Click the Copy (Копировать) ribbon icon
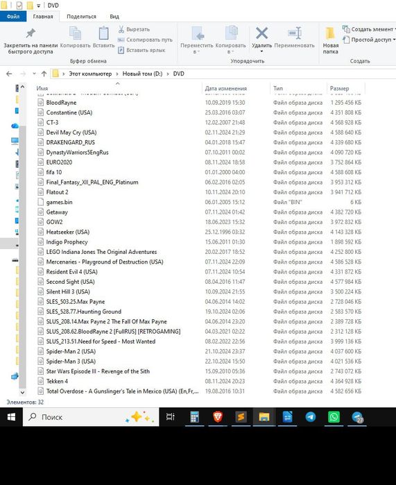 click(75, 33)
